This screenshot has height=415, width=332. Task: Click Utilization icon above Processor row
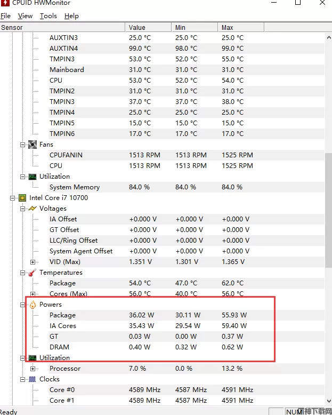[x=32, y=358]
